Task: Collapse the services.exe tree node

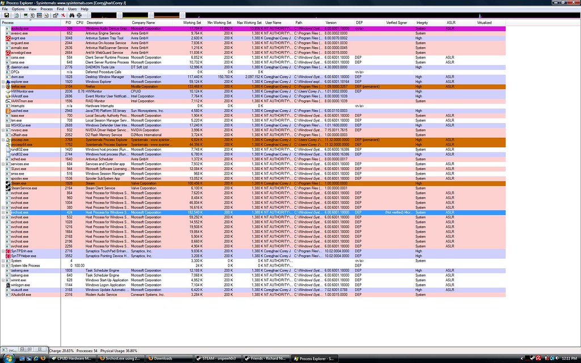Action: [3, 164]
